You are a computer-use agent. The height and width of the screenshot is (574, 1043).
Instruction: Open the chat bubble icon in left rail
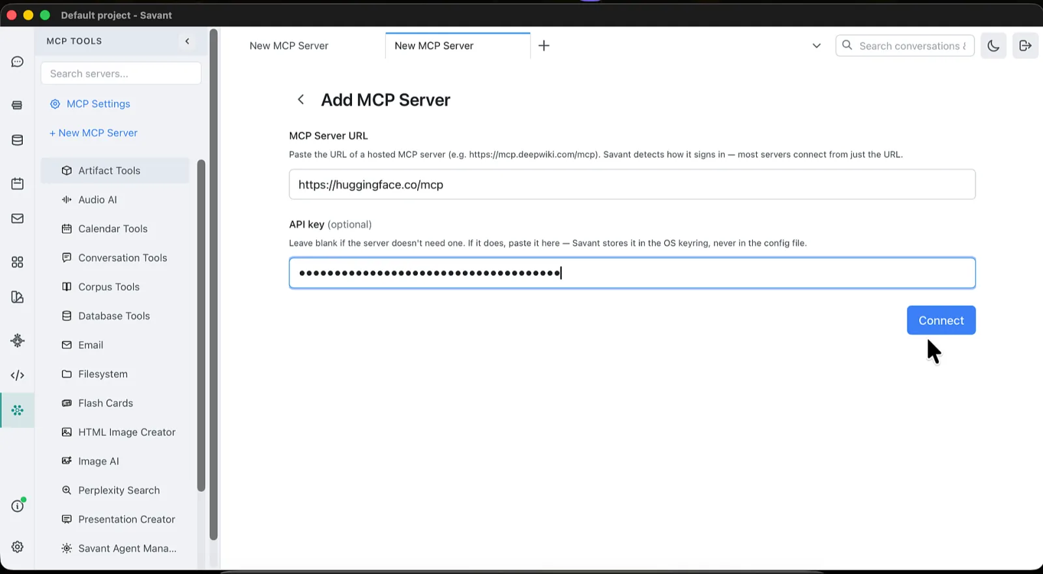[18, 62]
